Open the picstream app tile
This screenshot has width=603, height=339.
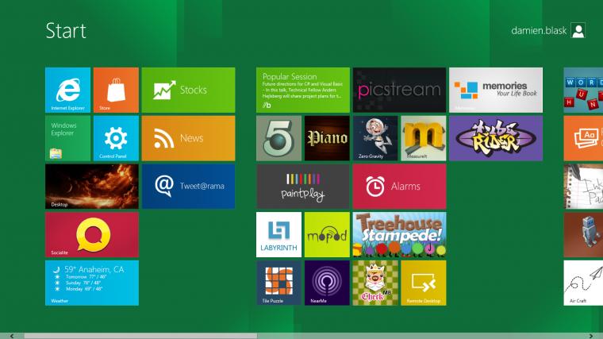coord(399,90)
